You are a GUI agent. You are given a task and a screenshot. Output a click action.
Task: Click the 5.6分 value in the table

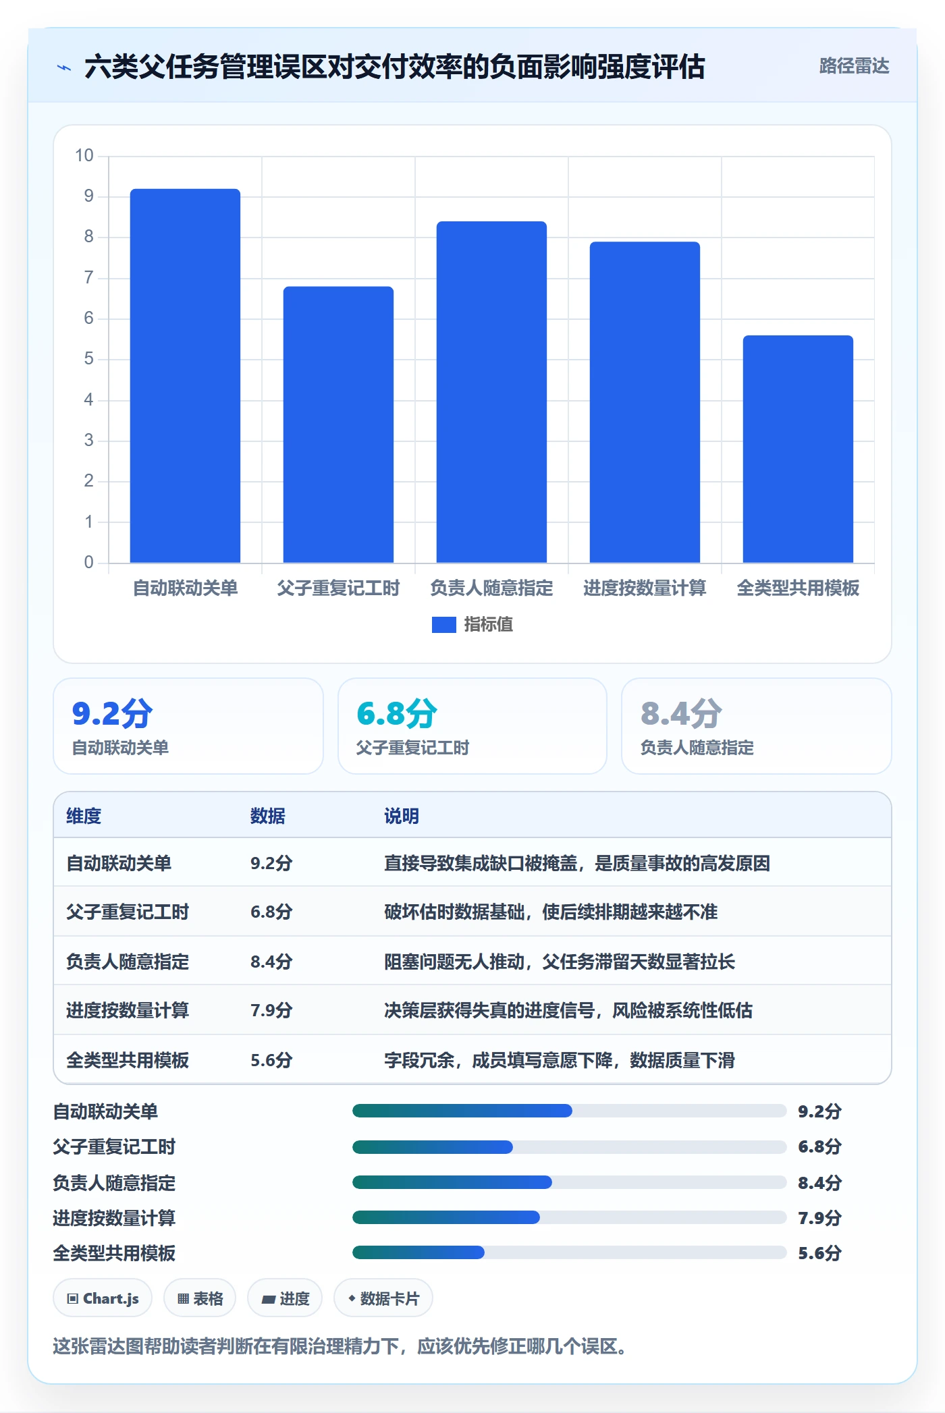pos(271,1060)
